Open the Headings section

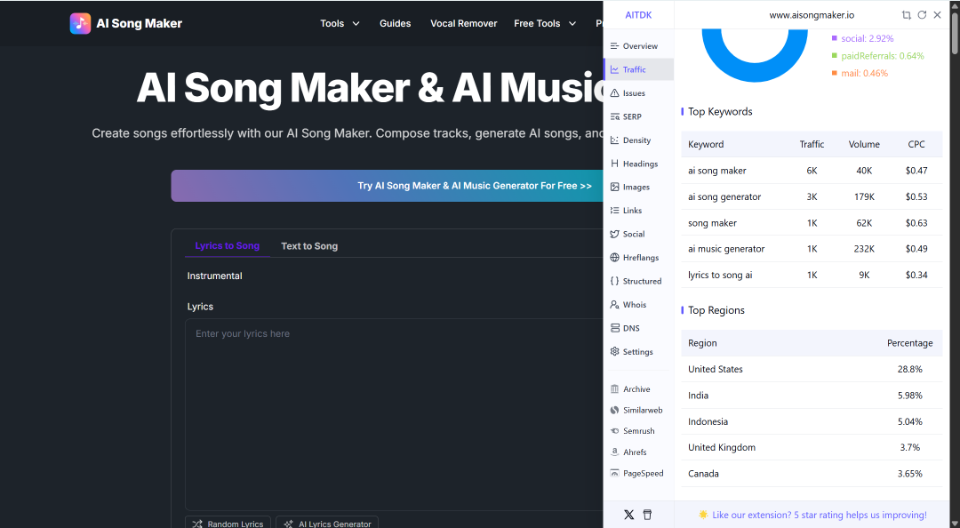pos(638,164)
